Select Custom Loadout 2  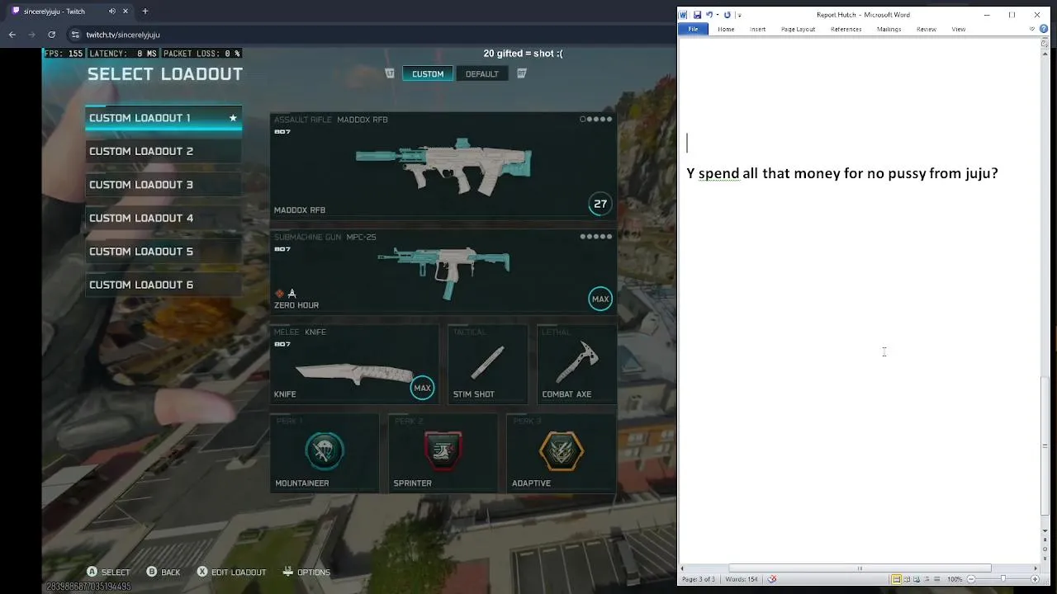(164, 151)
